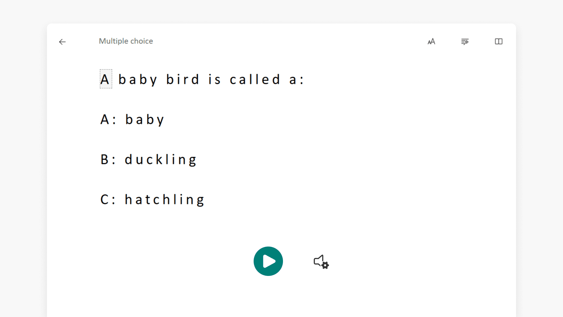Open Grammar Options from the toolbar

465,42
